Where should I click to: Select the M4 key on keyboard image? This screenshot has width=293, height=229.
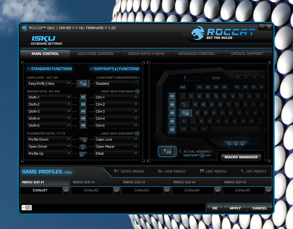(x=172, y=121)
